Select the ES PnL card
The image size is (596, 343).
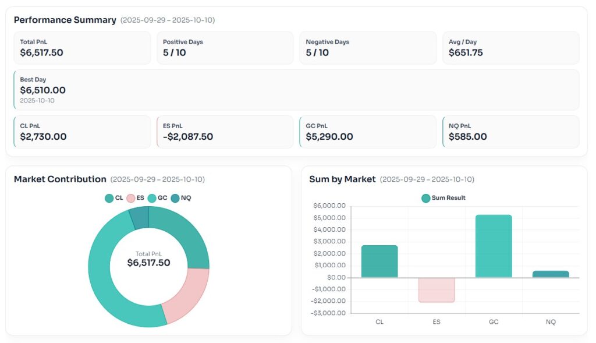point(225,132)
